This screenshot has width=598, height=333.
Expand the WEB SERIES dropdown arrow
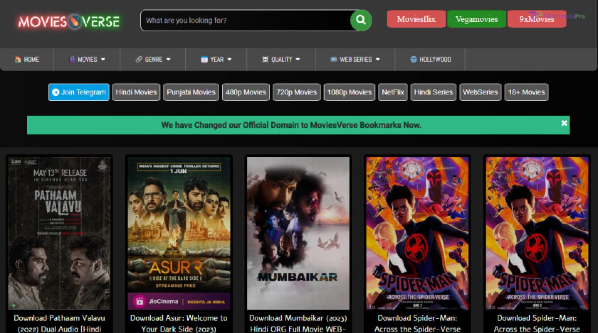[378, 59]
